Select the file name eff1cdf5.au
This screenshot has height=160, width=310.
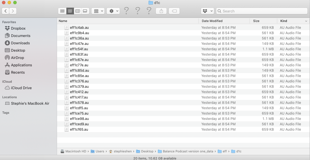[x=79, y=108]
